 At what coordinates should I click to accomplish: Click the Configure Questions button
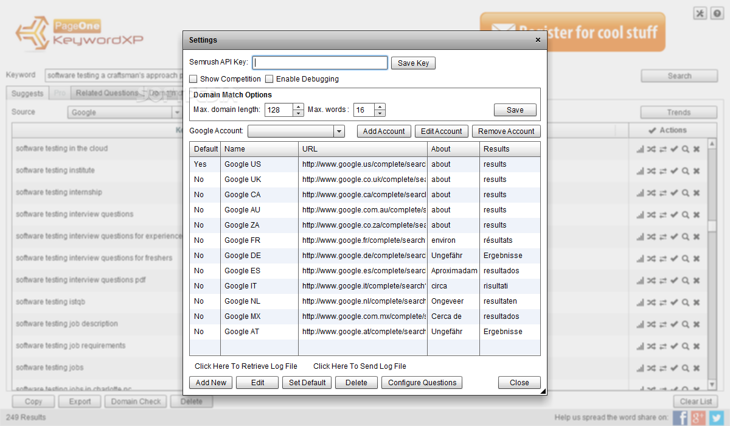(x=422, y=383)
